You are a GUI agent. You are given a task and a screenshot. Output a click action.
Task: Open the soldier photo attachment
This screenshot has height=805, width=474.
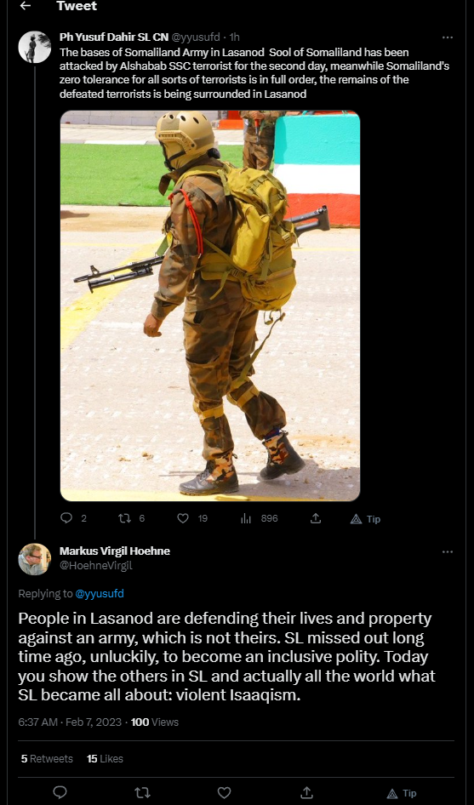point(210,306)
